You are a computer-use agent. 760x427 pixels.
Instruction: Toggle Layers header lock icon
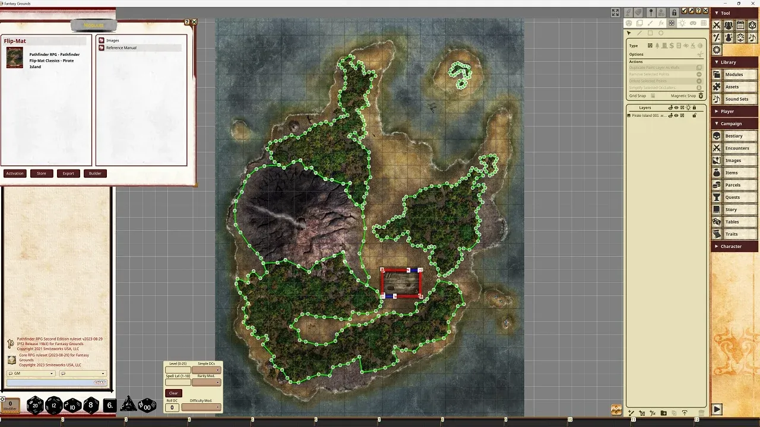(x=694, y=108)
